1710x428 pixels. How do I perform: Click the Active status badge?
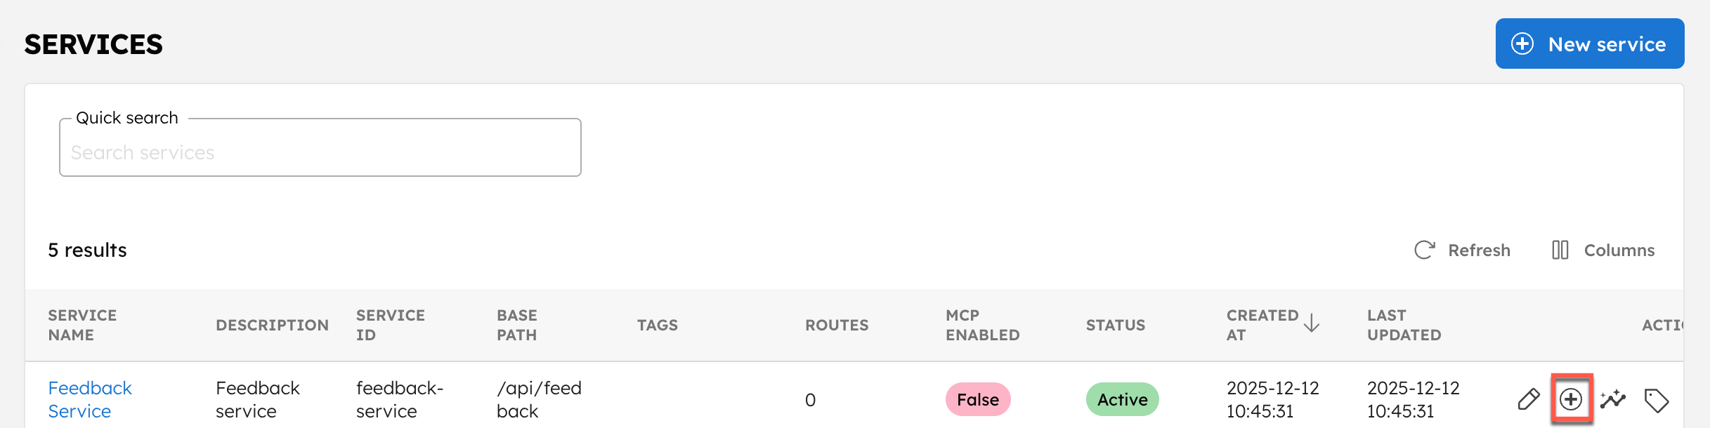(x=1122, y=399)
